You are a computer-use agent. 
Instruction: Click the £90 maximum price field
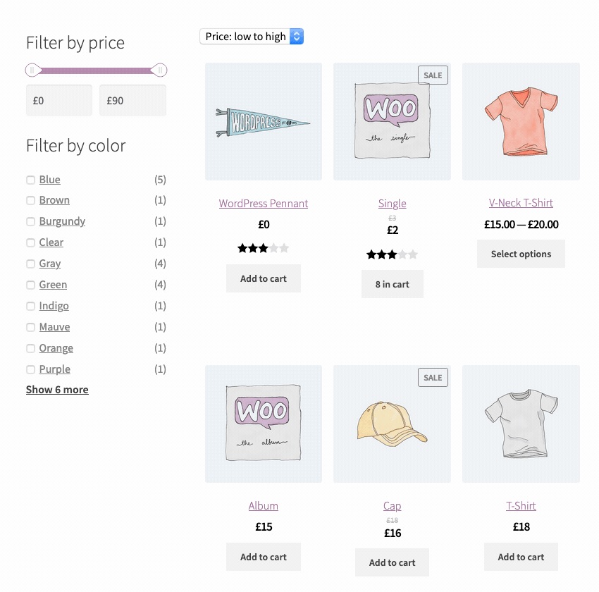pos(132,101)
